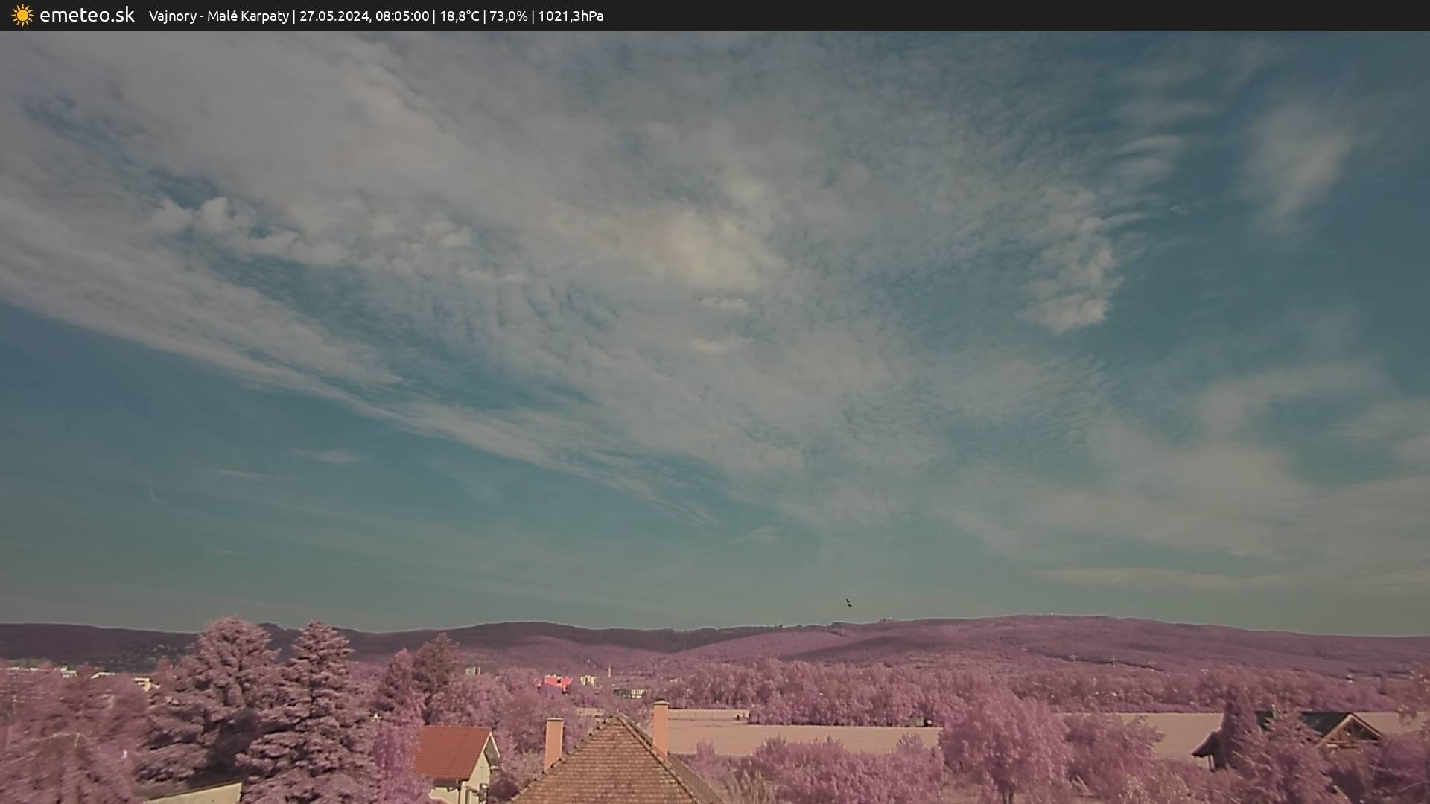Click the 73,0% humidity value
The image size is (1430, 804).
click(x=508, y=16)
